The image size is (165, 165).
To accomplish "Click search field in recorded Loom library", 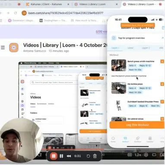I will 54,82.
